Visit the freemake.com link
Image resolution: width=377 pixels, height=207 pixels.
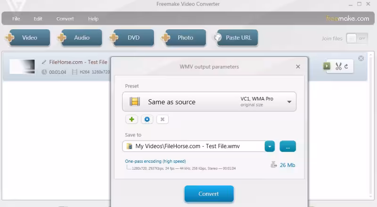(x=347, y=18)
